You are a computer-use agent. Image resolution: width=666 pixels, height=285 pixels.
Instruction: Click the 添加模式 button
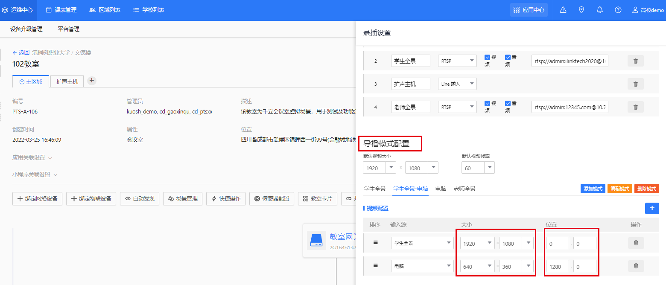(593, 189)
